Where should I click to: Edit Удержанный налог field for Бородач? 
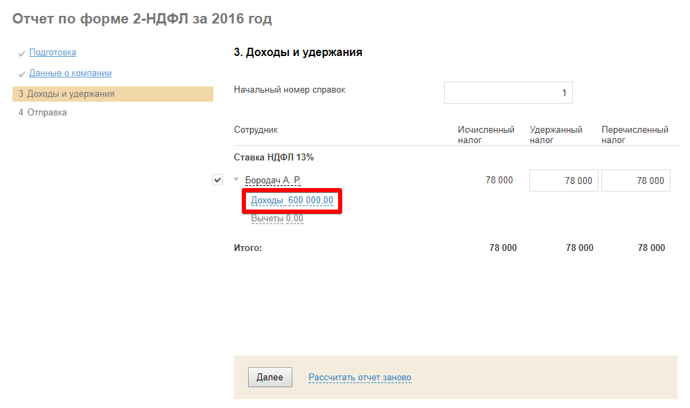(x=563, y=180)
